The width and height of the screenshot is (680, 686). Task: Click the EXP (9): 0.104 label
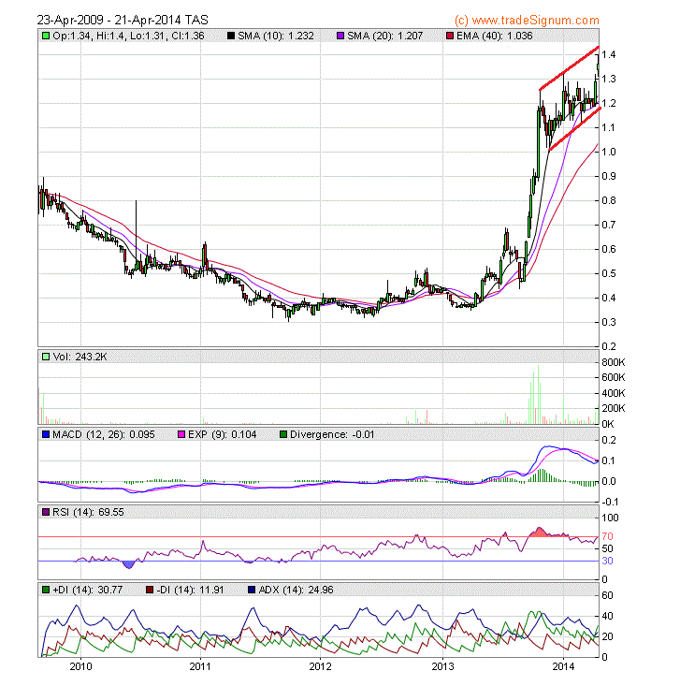[223, 434]
